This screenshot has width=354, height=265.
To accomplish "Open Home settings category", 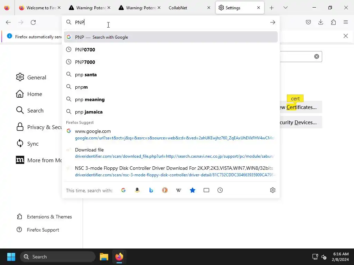I will (29, 94).
